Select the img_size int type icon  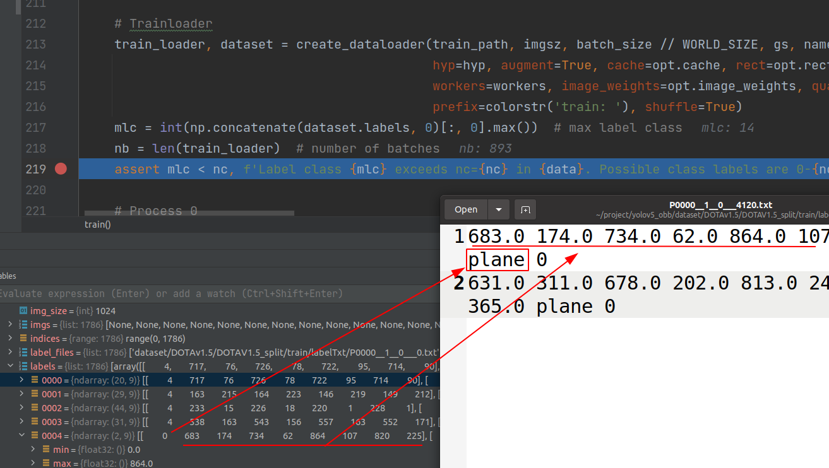click(x=23, y=311)
